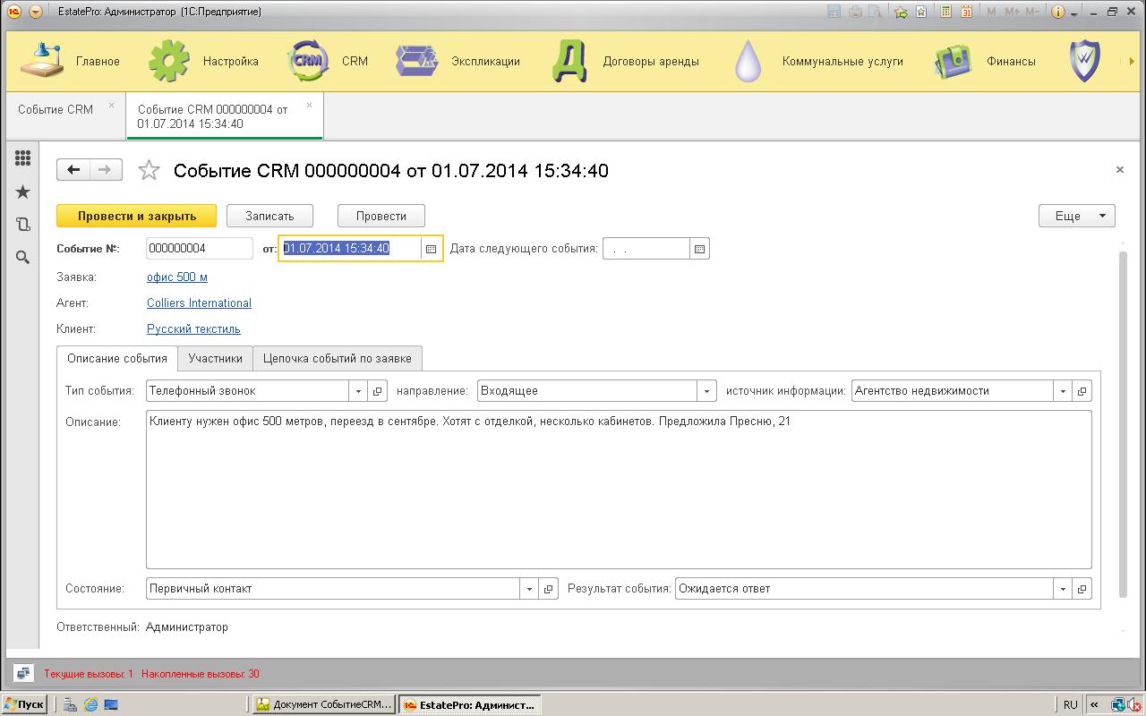The width and height of the screenshot is (1146, 716).
Task: Click the Windows Пуск start button
Action: tap(24, 704)
